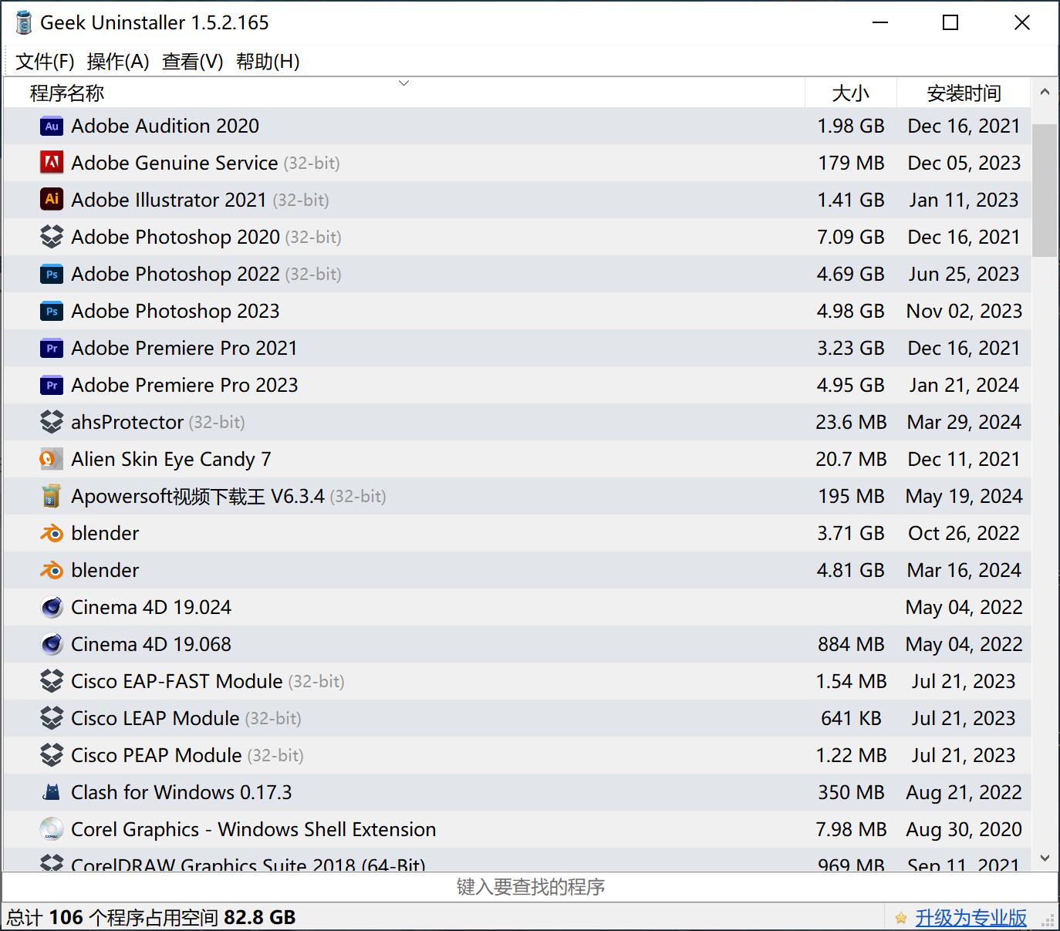Viewport: 1060px width, 931px height.
Task: Click the Adobe Photoshop 2020 icon
Action: point(52,237)
